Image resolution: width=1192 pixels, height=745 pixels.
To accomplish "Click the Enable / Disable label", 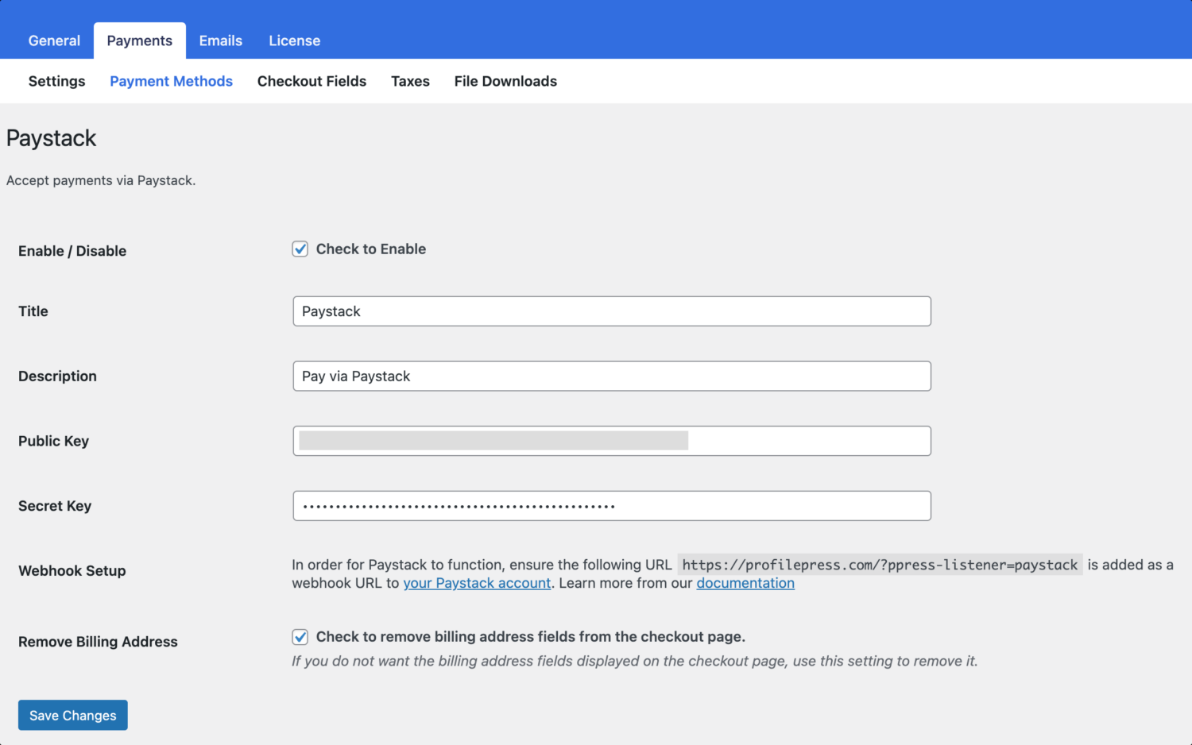I will 72,251.
